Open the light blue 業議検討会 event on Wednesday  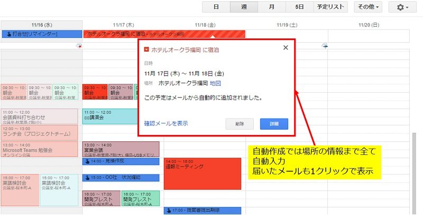point(59,190)
